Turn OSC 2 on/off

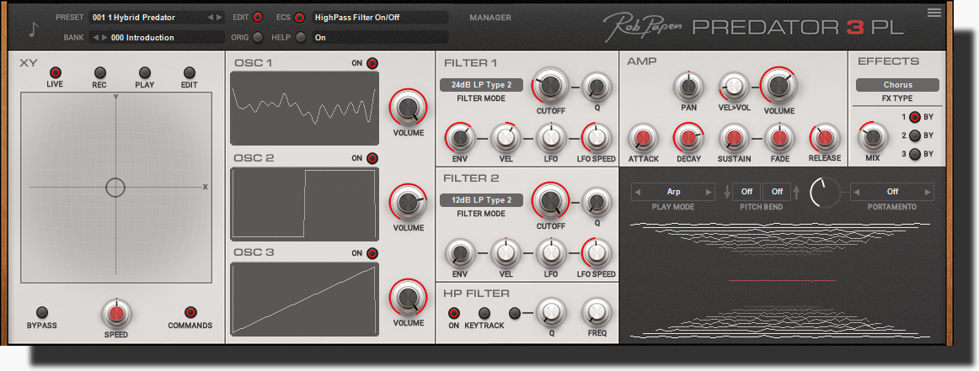pos(372,158)
